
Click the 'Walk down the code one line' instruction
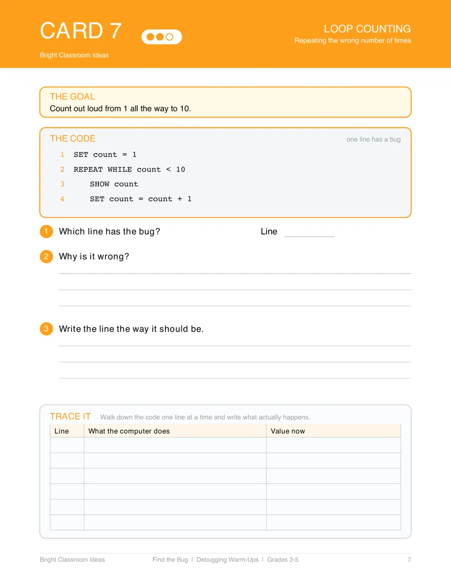click(x=205, y=417)
